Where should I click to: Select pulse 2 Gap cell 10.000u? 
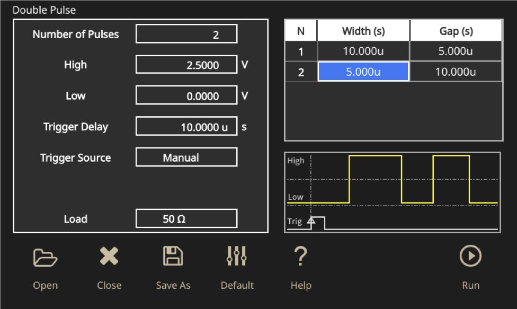[456, 72]
